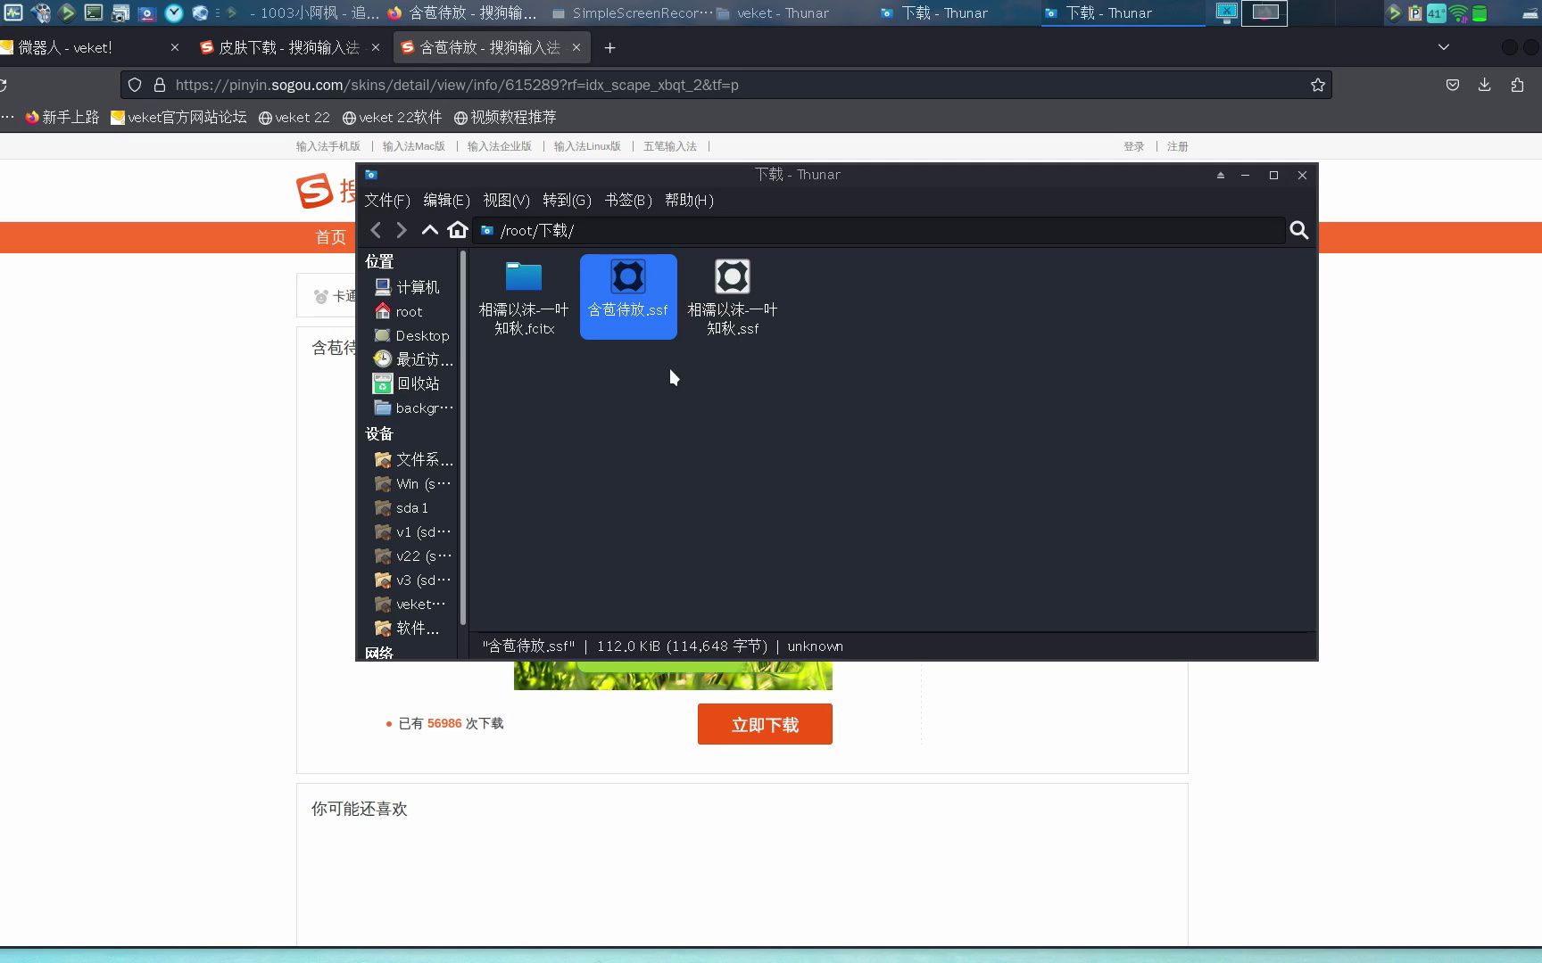Go forward with Thunar's forward arrow
This screenshot has width=1542, height=963.
pyautogui.click(x=402, y=230)
